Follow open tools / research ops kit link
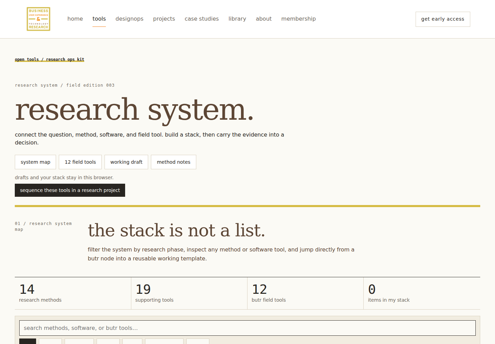 (x=49, y=60)
